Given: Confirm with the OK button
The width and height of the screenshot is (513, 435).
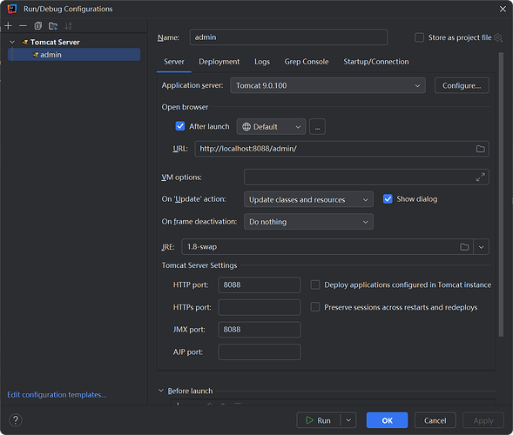Looking at the screenshot, I should 387,420.
